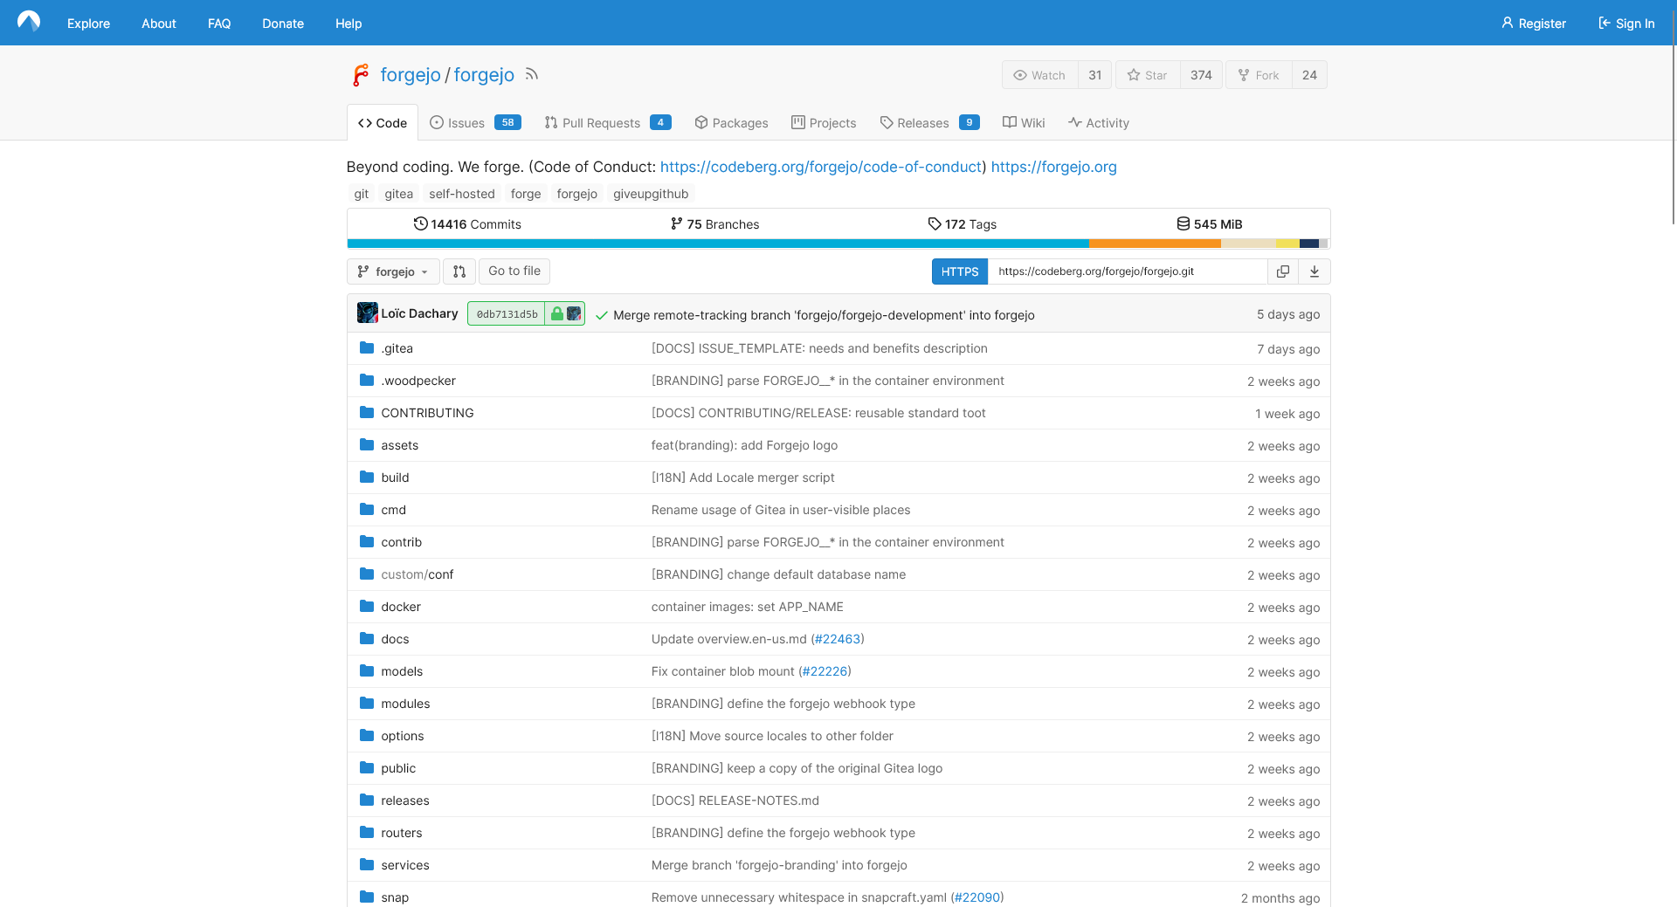Click the yellow segment of the language bar
The height and width of the screenshot is (907, 1677).
tap(1287, 244)
